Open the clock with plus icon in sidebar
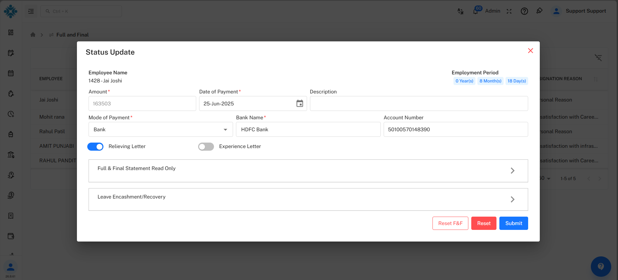 click(11, 114)
